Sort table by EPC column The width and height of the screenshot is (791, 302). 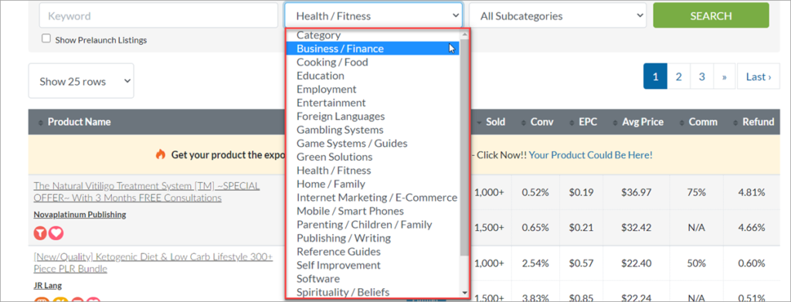pyautogui.click(x=586, y=122)
